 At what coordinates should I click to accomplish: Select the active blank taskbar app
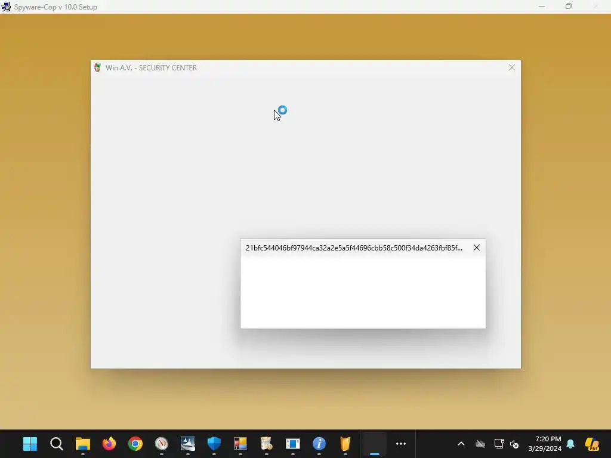pos(375,444)
